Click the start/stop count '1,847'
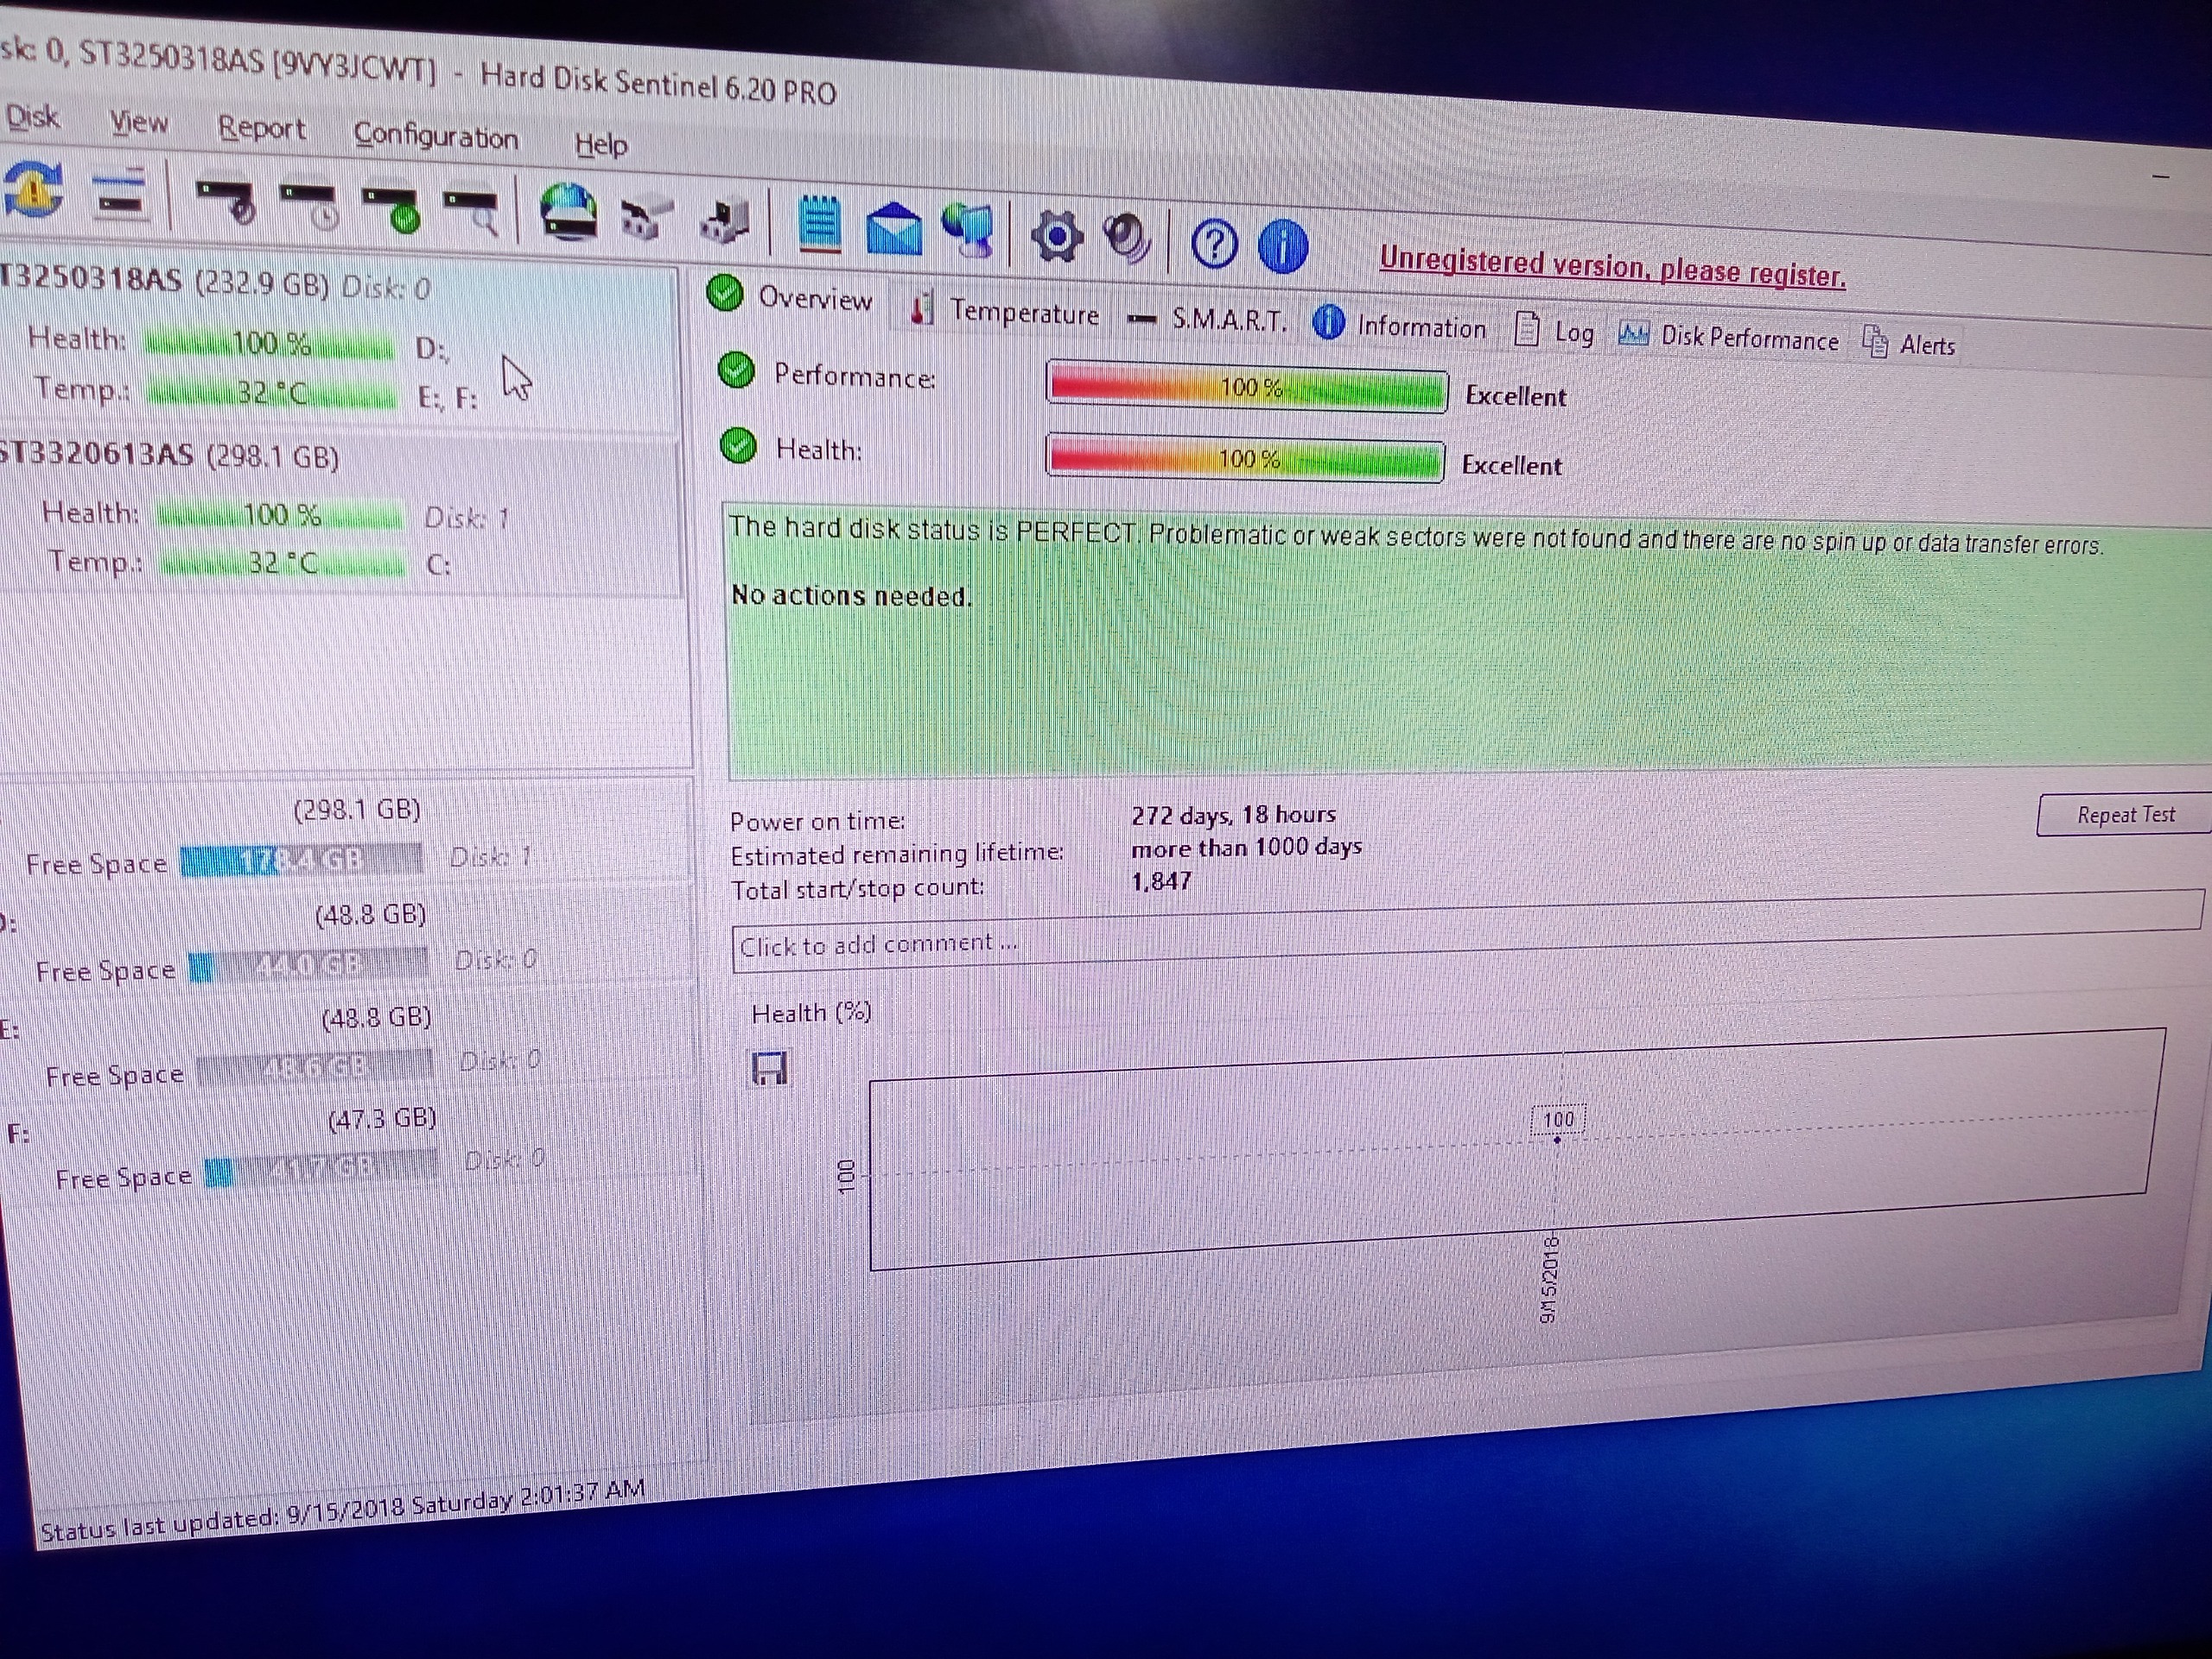 tap(1161, 881)
